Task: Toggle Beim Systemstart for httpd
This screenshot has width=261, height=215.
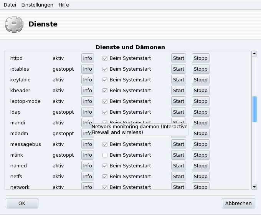Action: point(105,58)
